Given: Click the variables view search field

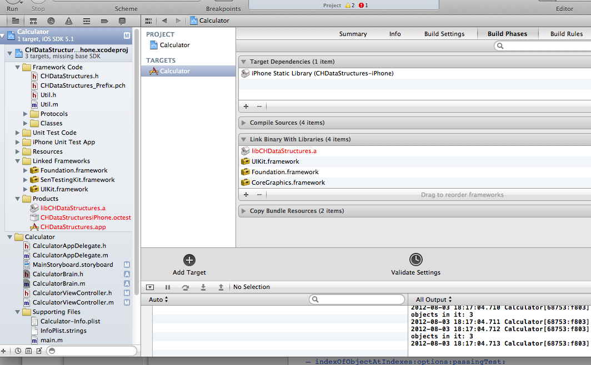Looking at the screenshot, I should click(x=357, y=300).
